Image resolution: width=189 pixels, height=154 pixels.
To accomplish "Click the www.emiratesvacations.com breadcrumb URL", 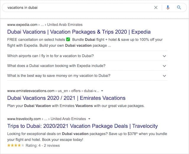I will pyautogui.click(x=31, y=91).
